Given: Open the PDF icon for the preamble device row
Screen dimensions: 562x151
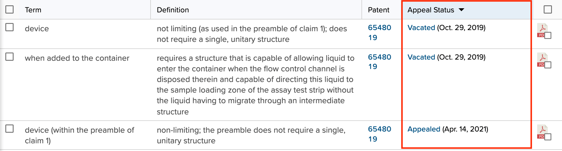Looking at the screenshot, I should [542, 132].
